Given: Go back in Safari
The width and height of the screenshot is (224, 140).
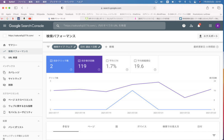Looking at the screenshot, I should [22, 8].
